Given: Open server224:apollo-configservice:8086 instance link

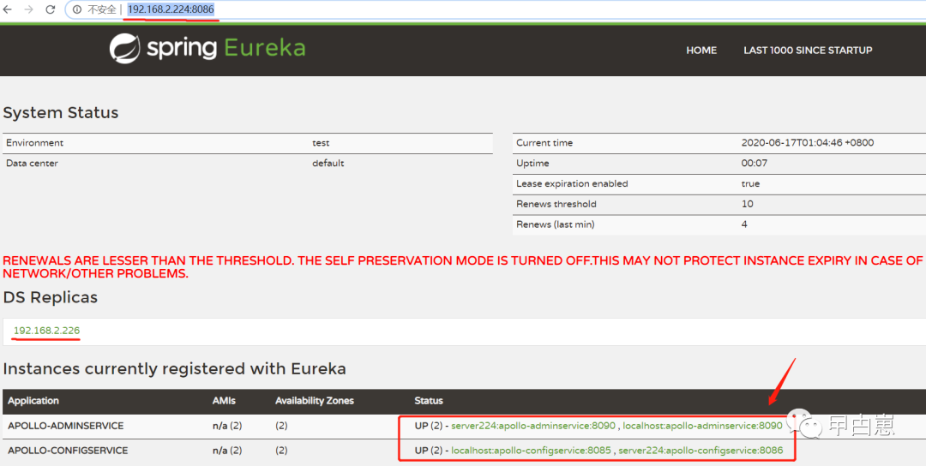Looking at the screenshot, I should click(x=701, y=451).
